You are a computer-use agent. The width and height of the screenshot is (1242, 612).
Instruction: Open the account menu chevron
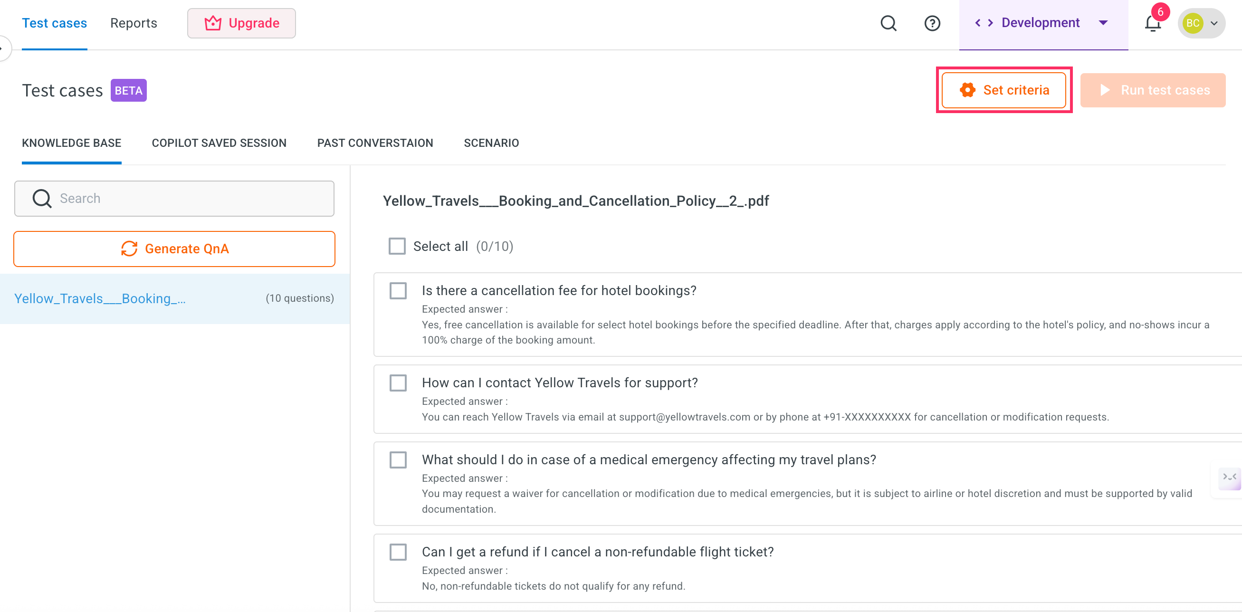tap(1214, 23)
